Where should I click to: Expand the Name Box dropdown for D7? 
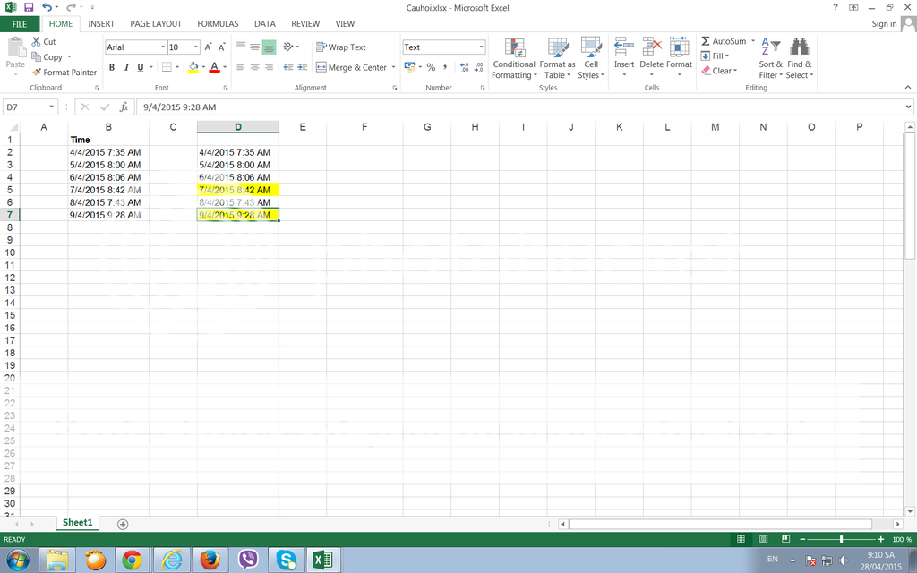click(x=52, y=107)
